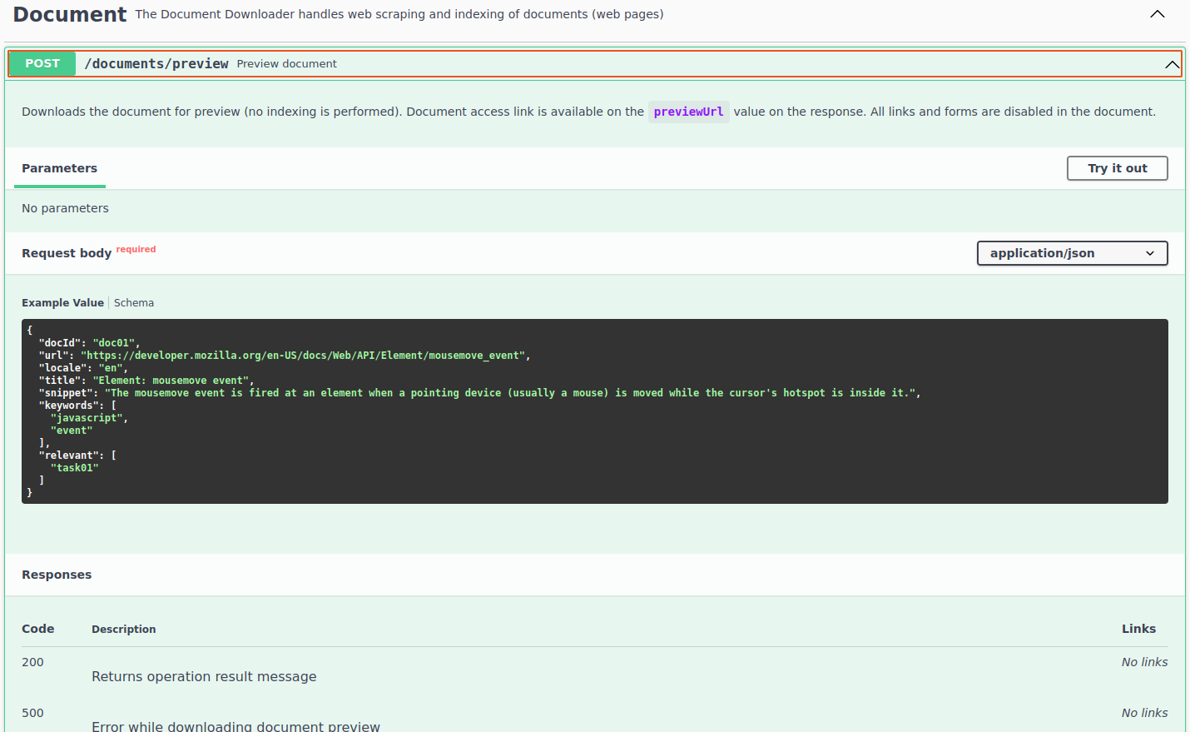Click the "Preview document" summary text
This screenshot has width=1190, height=732.
point(286,64)
